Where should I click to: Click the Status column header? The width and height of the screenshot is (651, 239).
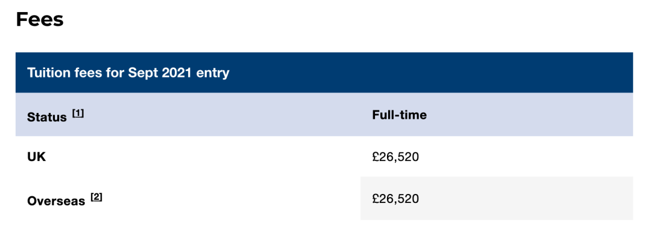[x=47, y=118]
